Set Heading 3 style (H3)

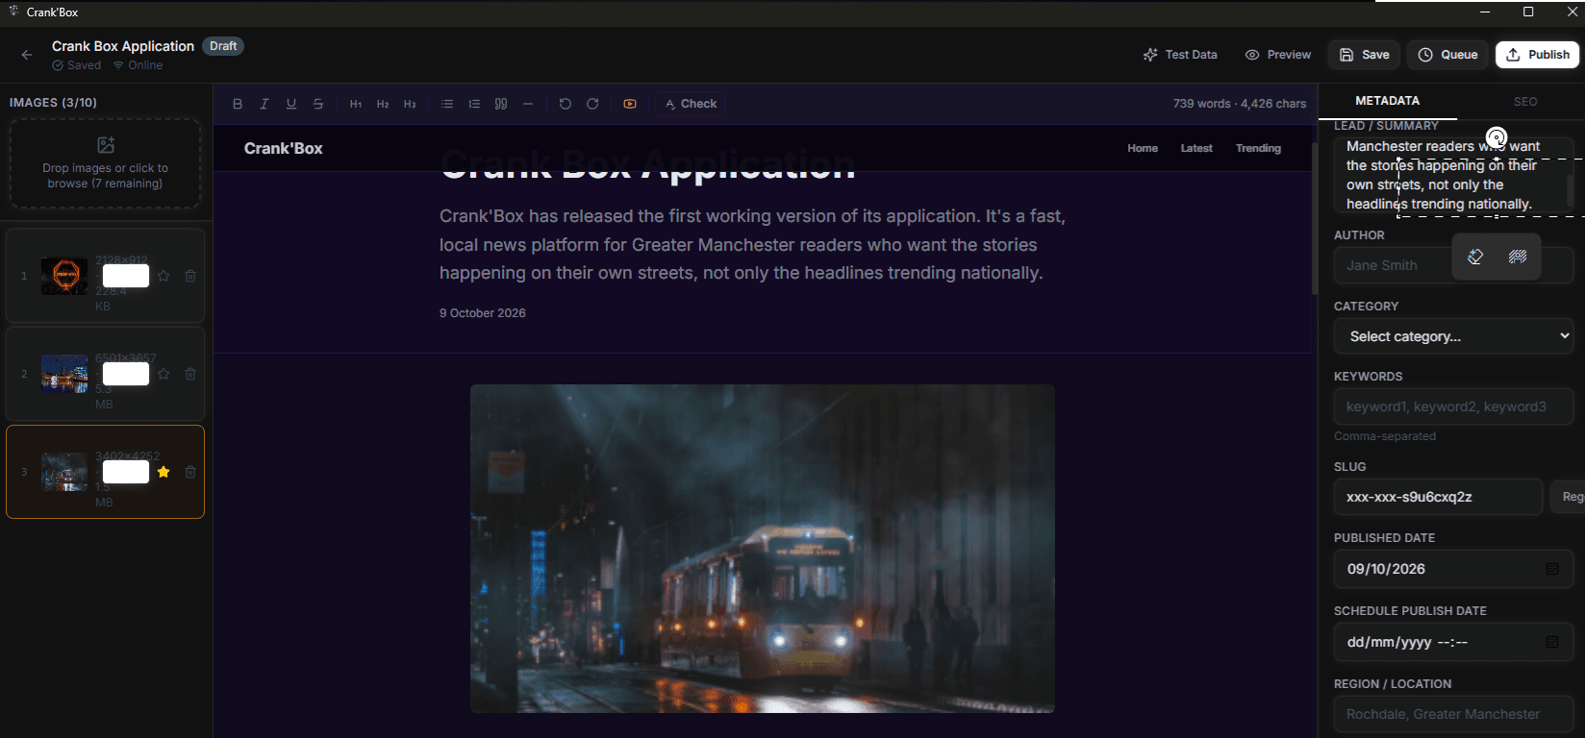tap(410, 104)
